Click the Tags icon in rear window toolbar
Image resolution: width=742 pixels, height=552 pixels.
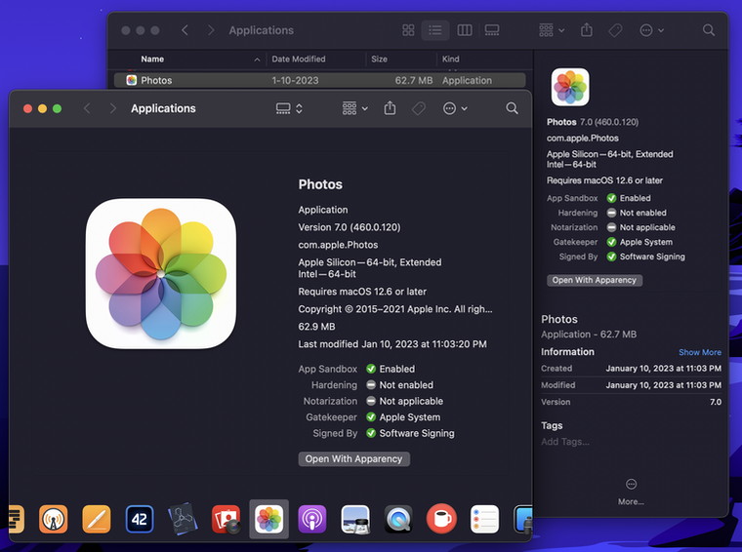coord(615,30)
